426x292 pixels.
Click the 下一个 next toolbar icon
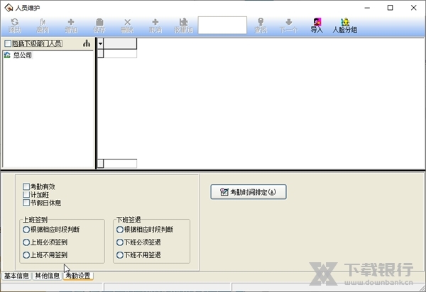click(x=289, y=26)
